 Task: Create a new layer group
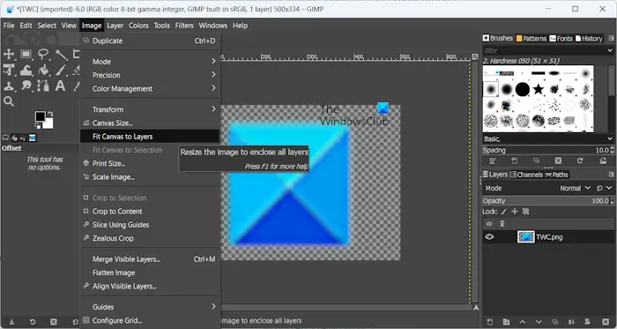(x=506, y=322)
